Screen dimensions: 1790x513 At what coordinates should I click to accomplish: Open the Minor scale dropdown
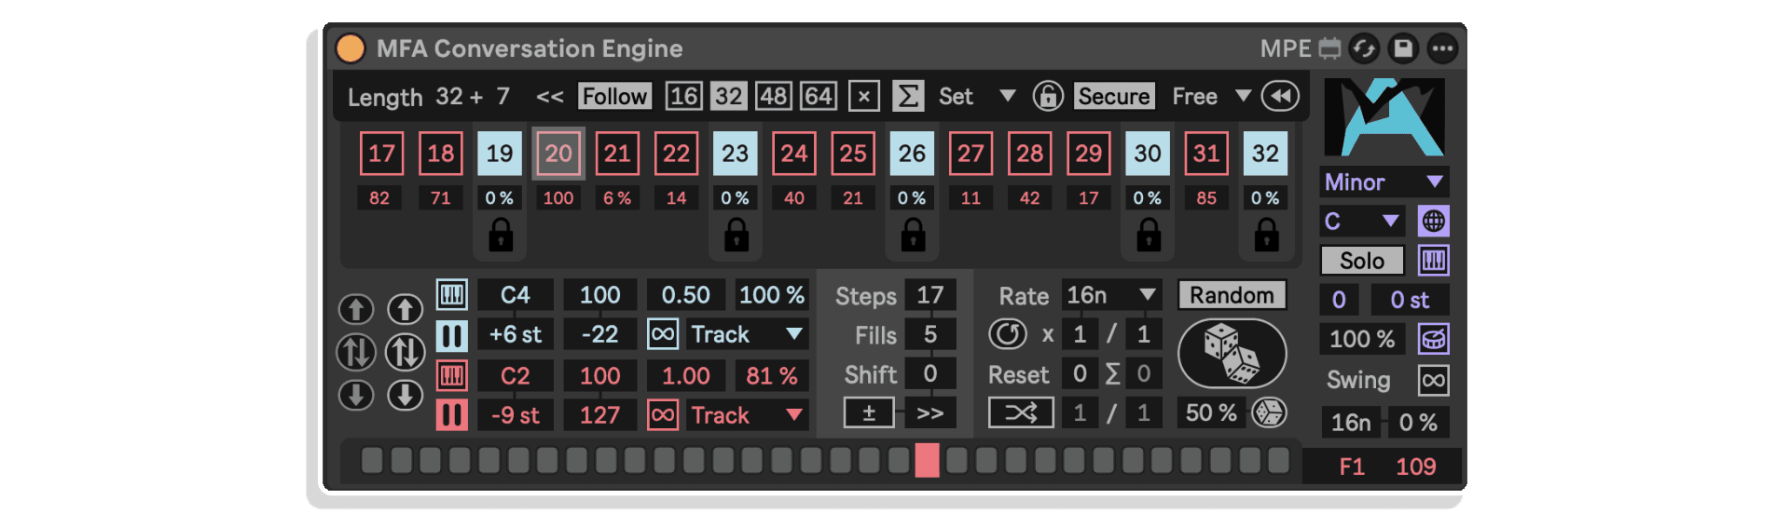[x=1384, y=182]
